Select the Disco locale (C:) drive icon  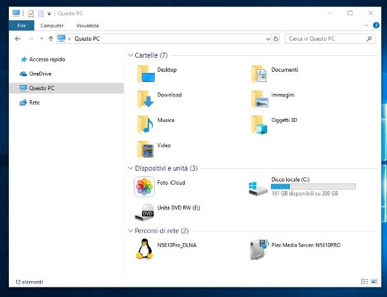coord(258,188)
